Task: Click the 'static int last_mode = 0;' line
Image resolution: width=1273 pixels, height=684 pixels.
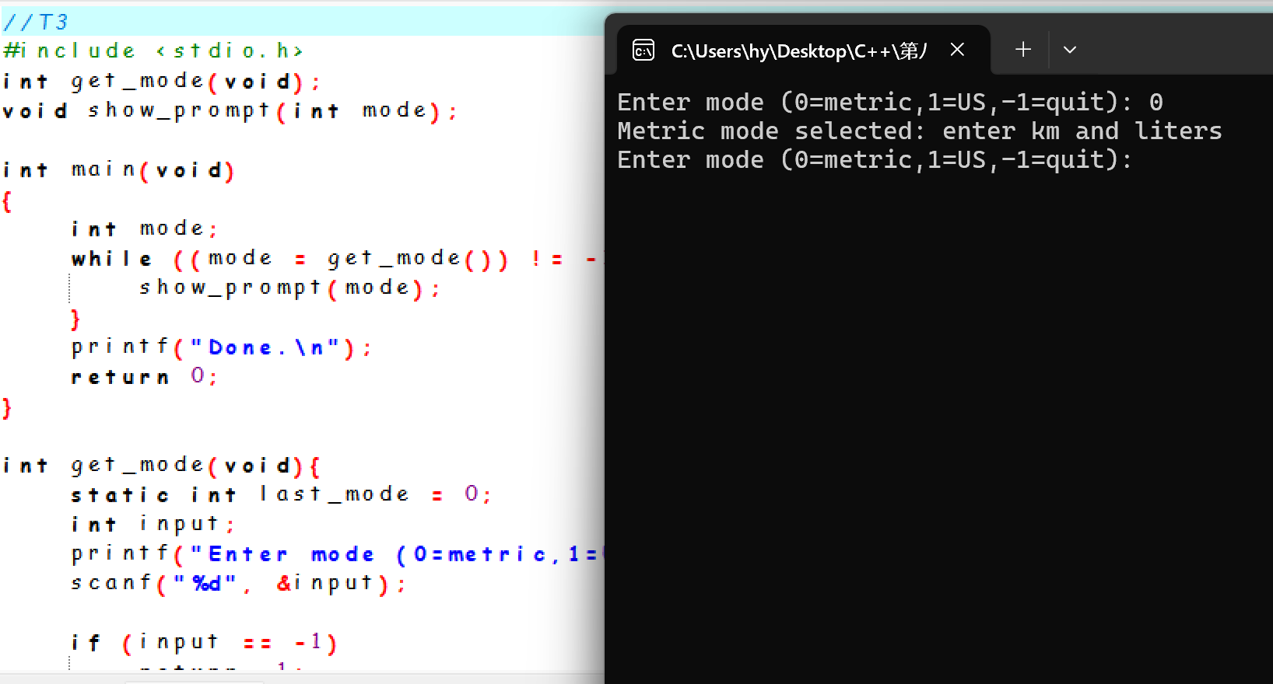Action: click(x=282, y=494)
